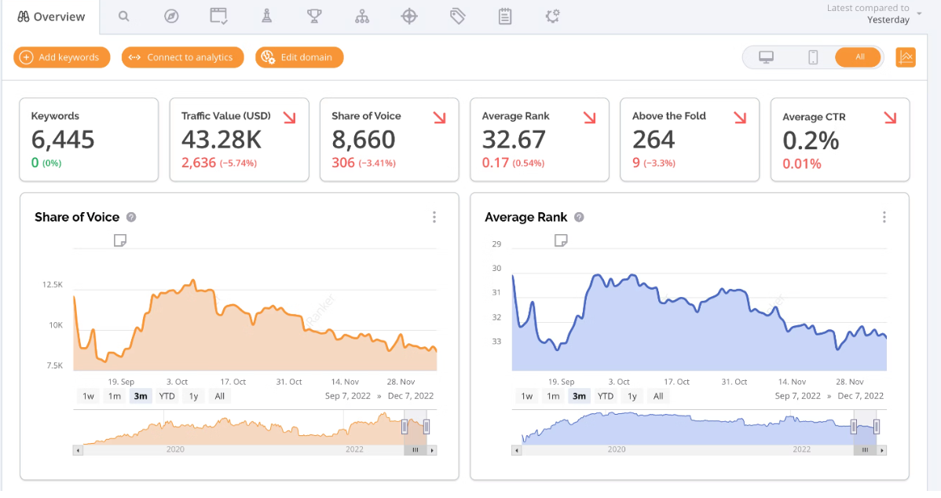941x498 pixels.
Task: Select YTD range on Share of Voice chart
Action: (x=167, y=396)
